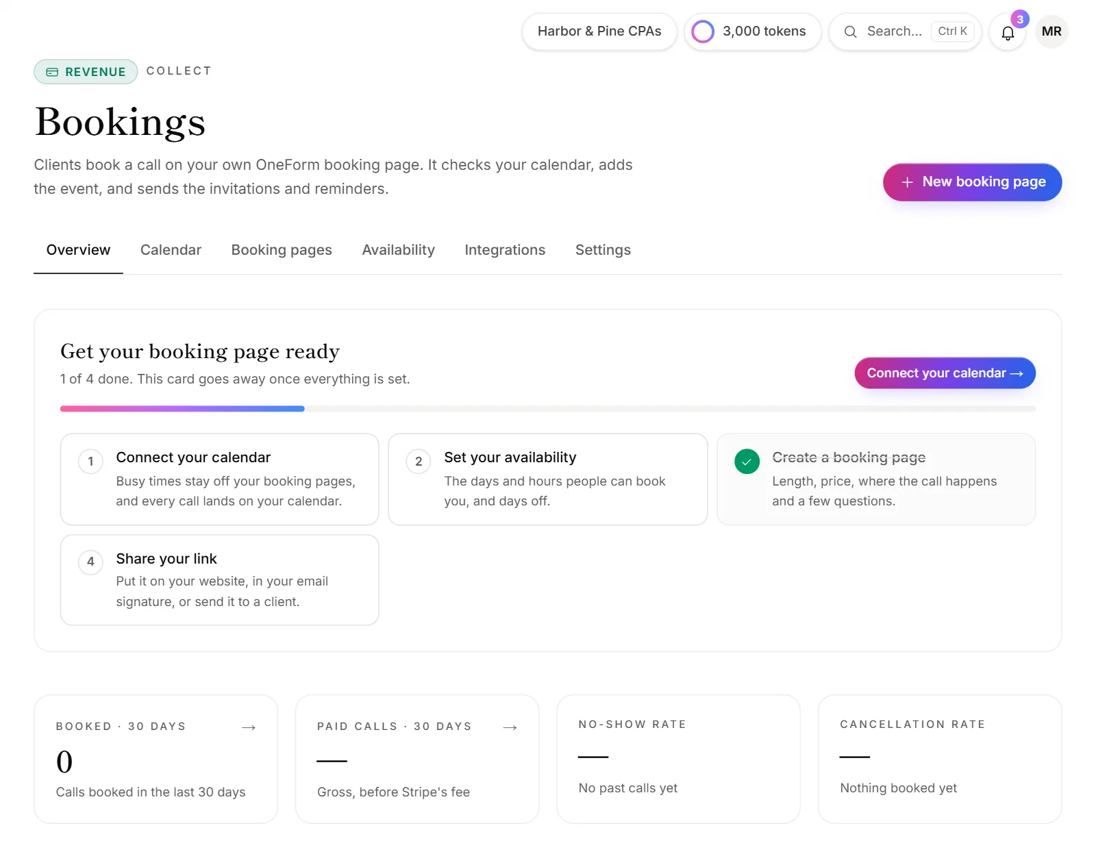Click the plus icon on New booking page
Image resolution: width=1096 pixels, height=843 pixels.
[x=907, y=182]
